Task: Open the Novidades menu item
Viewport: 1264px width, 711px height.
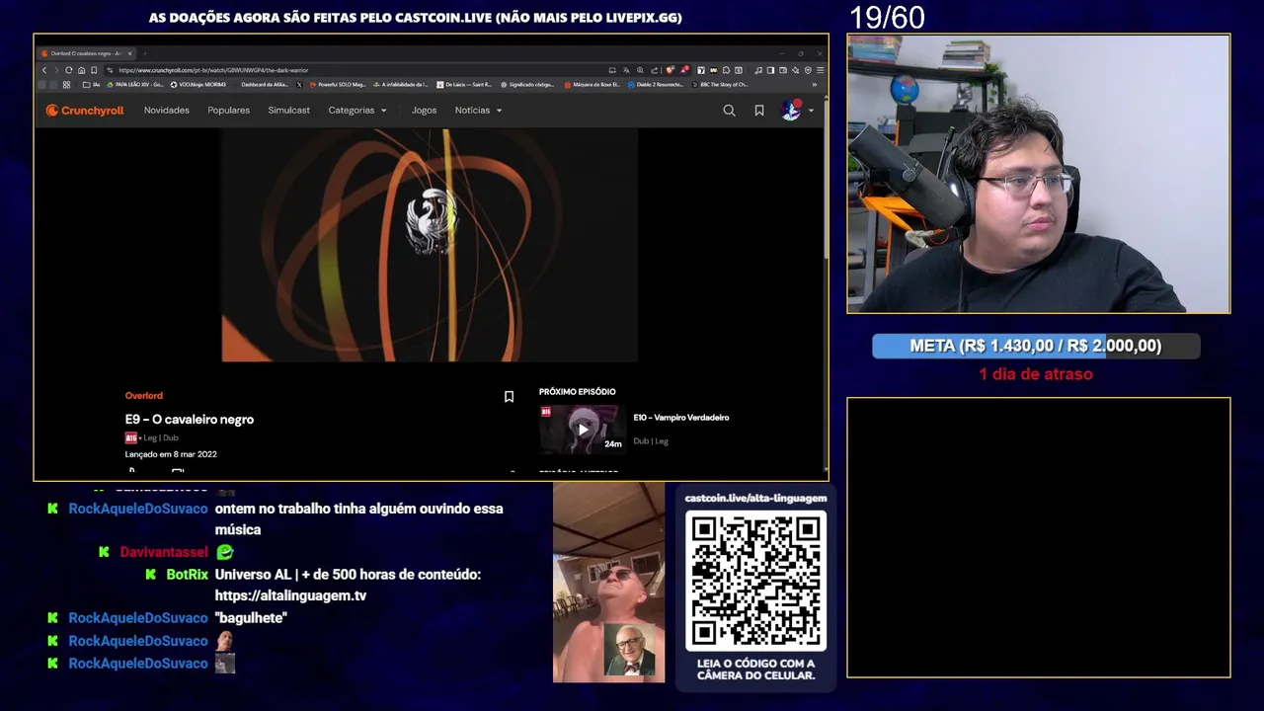Action: point(166,111)
